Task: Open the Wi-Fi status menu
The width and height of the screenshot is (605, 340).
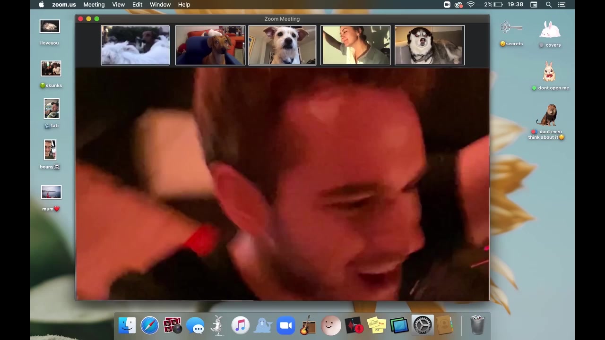Action: point(471,5)
